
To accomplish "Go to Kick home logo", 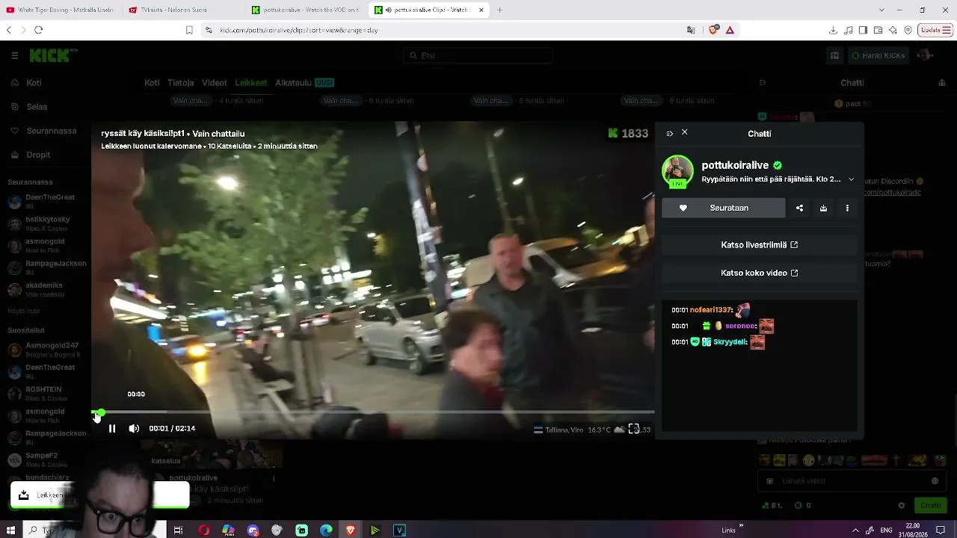I will (52, 55).
